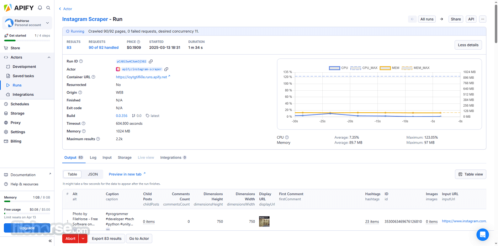Open the Abort options dropdown arrow
This screenshot has width=498, height=246.
click(x=83, y=239)
